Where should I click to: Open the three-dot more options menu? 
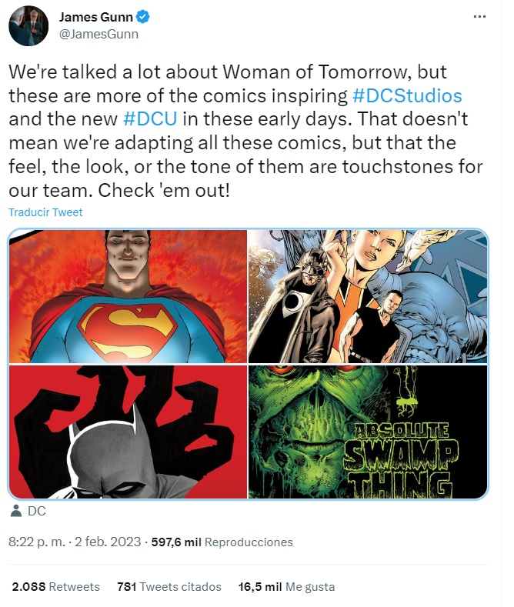point(479,17)
